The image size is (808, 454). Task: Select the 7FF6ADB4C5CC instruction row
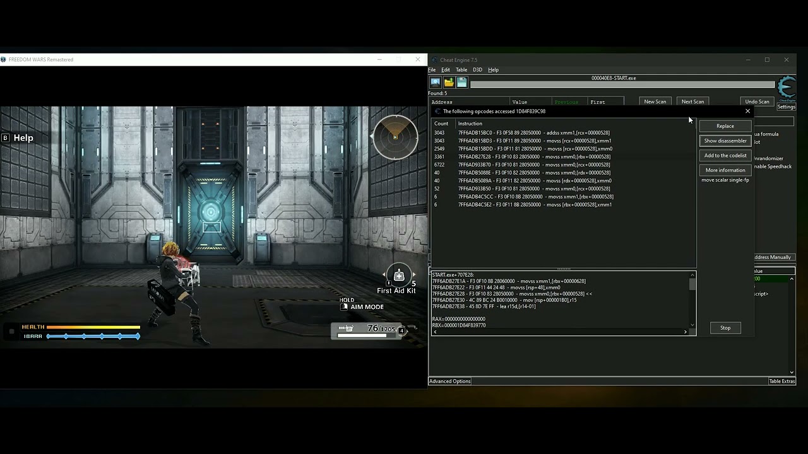click(x=564, y=197)
